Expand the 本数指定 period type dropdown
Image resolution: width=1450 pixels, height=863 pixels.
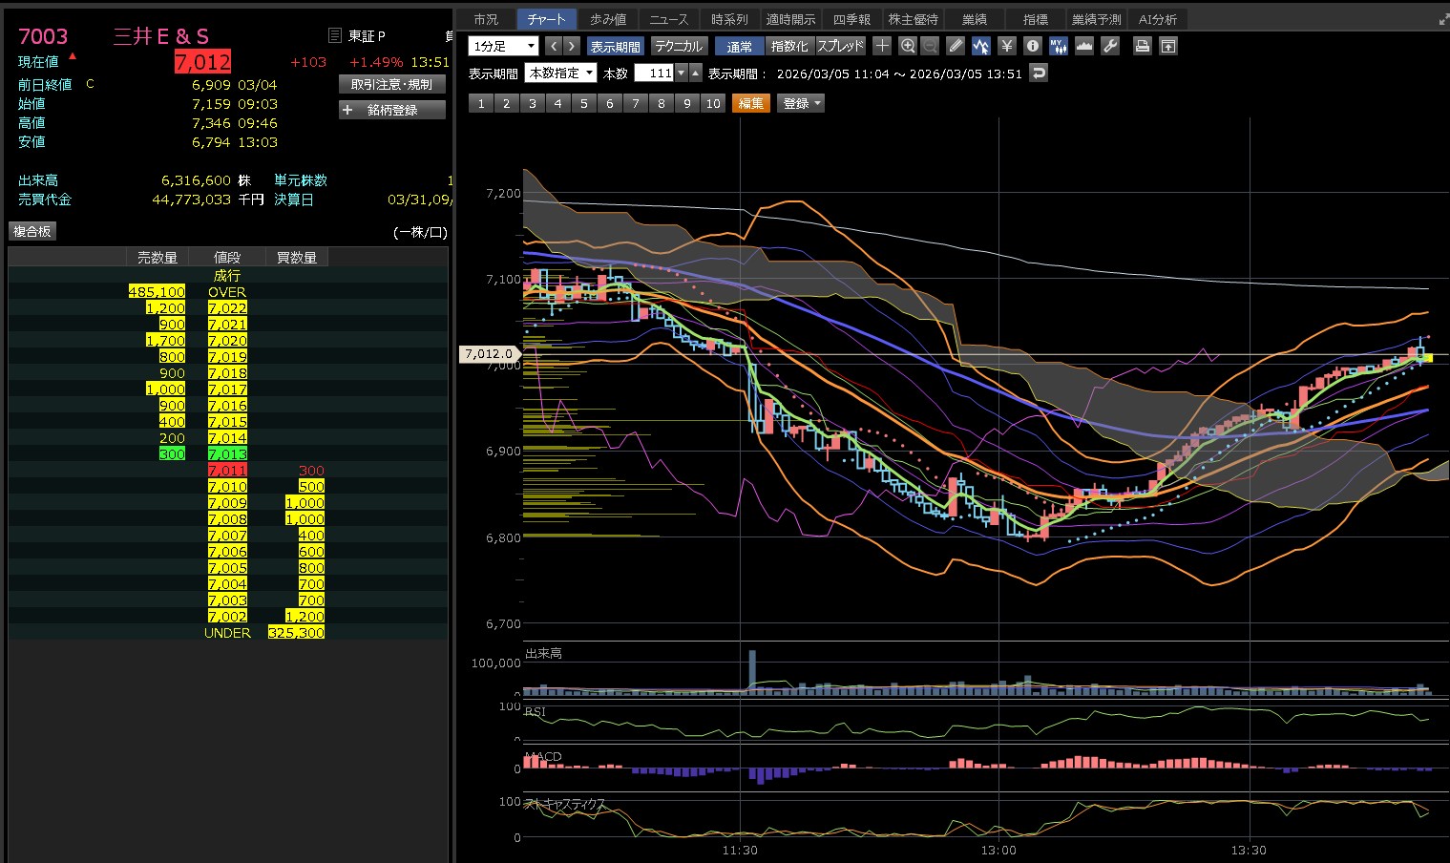pyautogui.click(x=561, y=74)
